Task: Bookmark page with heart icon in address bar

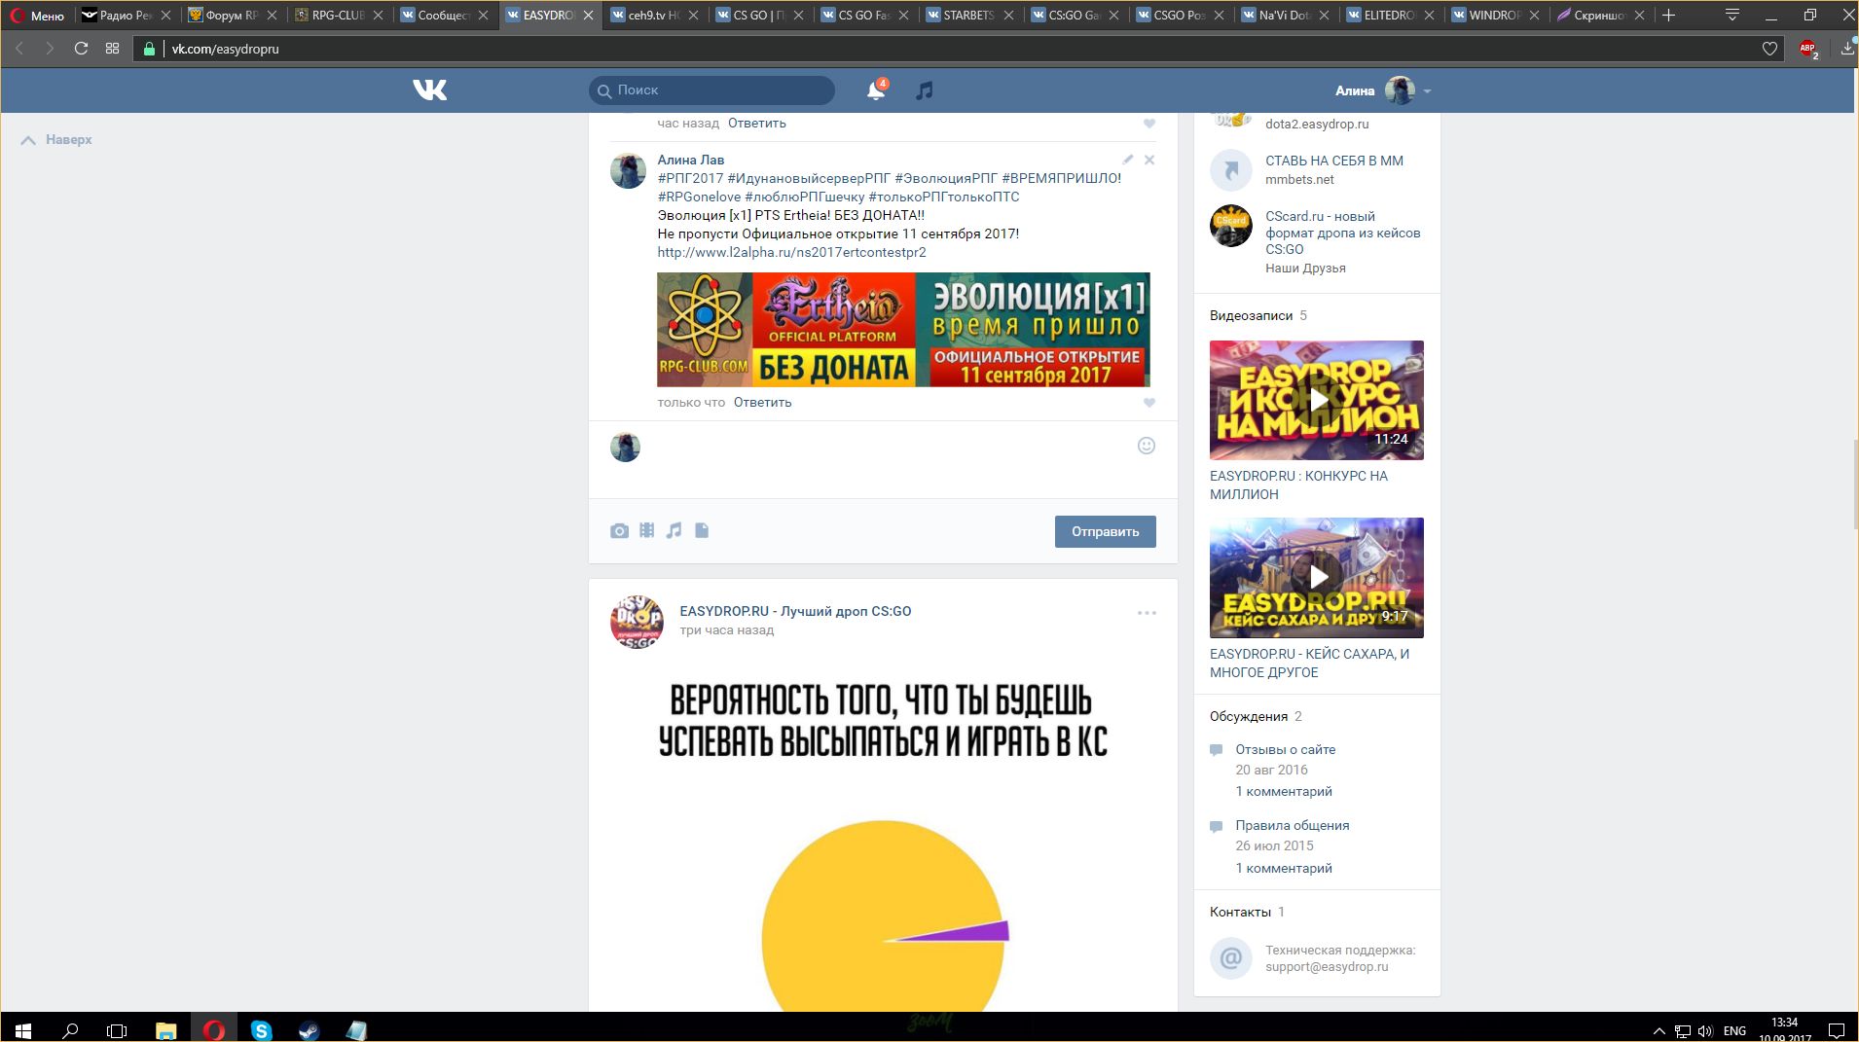Action: (1769, 49)
